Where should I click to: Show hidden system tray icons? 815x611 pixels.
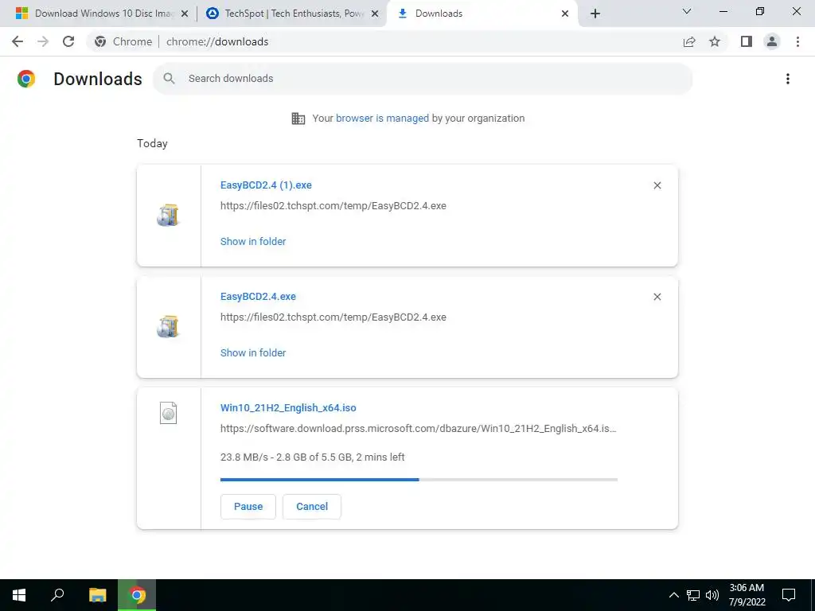(673, 595)
